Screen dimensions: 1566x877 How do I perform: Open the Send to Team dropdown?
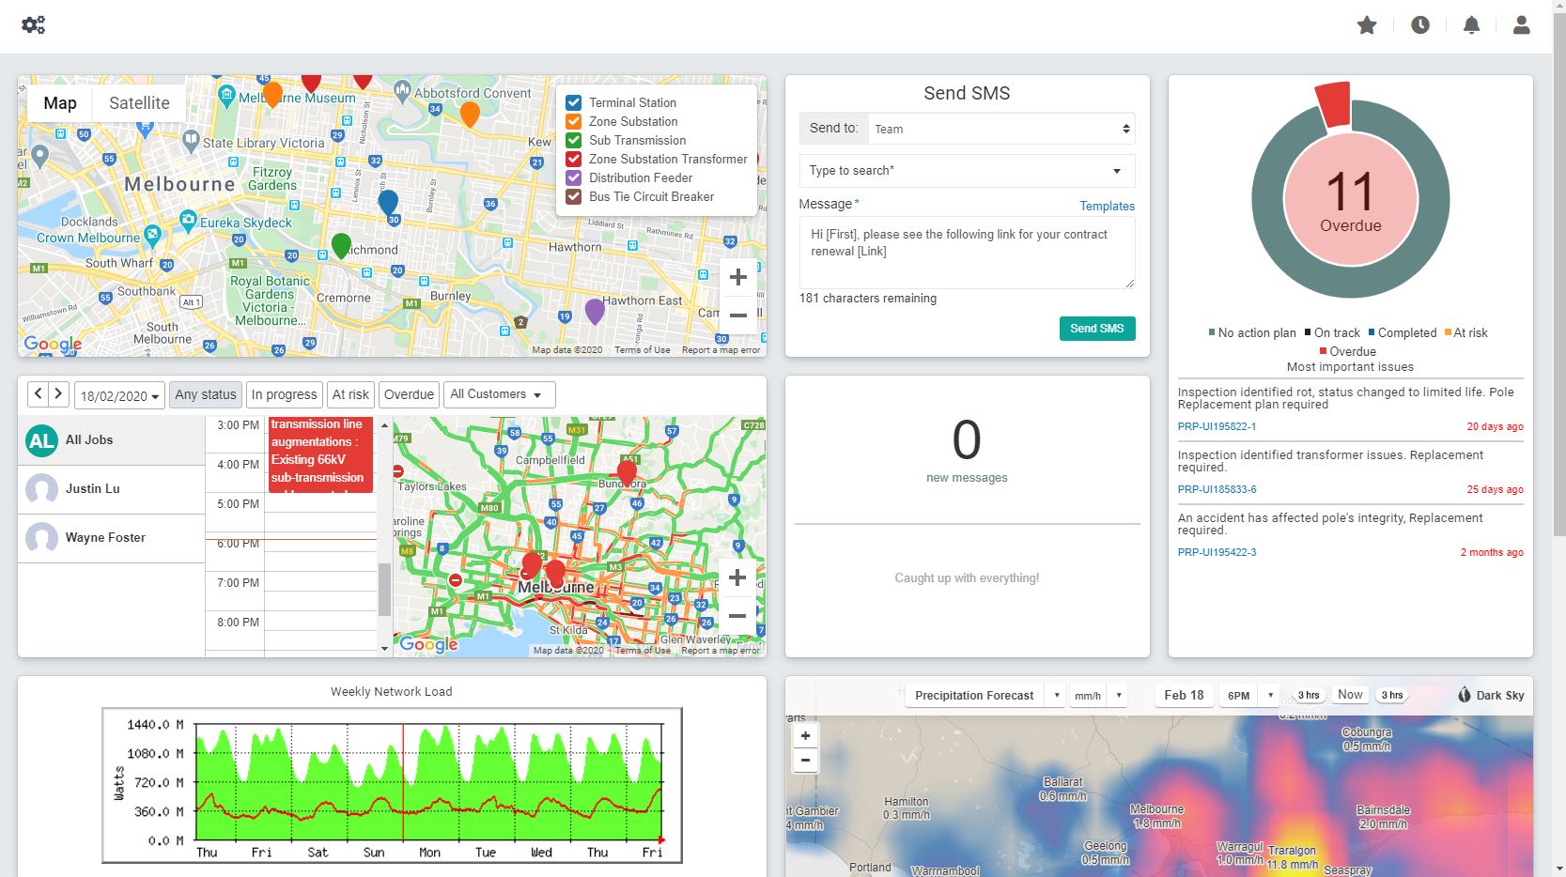[1000, 128]
